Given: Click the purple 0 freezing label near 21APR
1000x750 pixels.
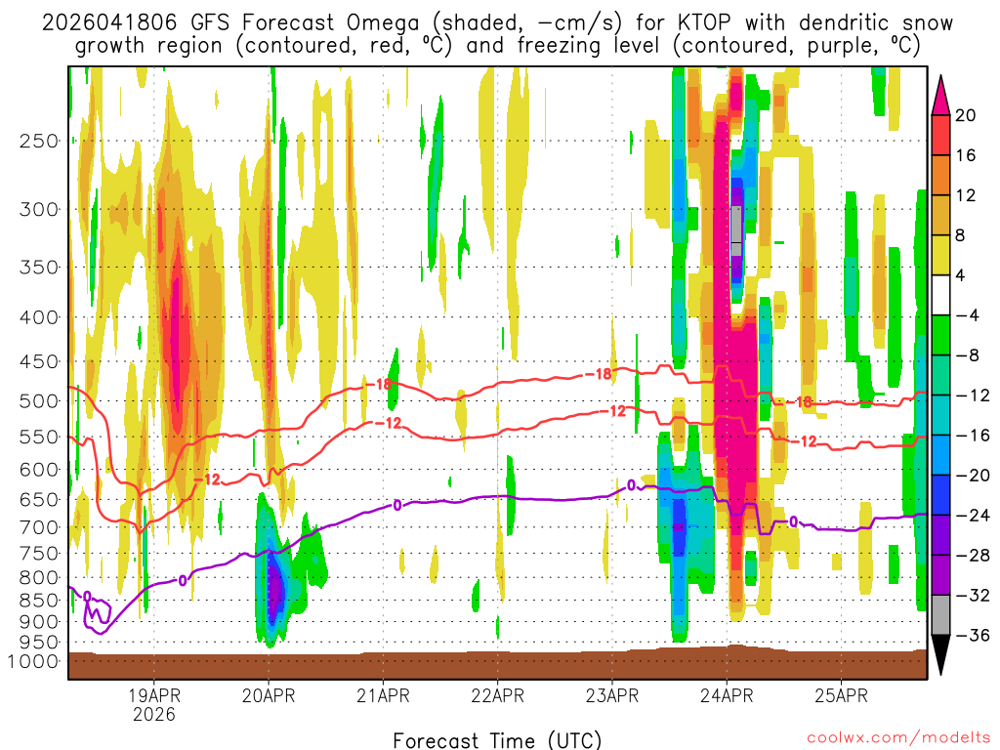Looking at the screenshot, I should 397,505.
